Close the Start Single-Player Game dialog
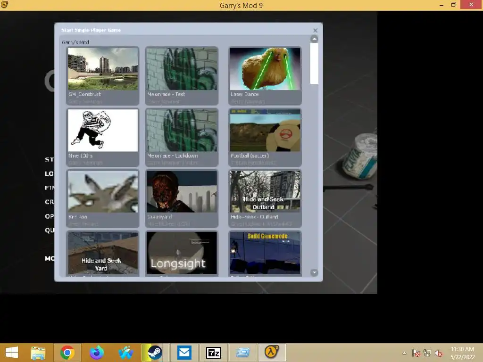Screen dimensions: 483x362 (315, 30)
